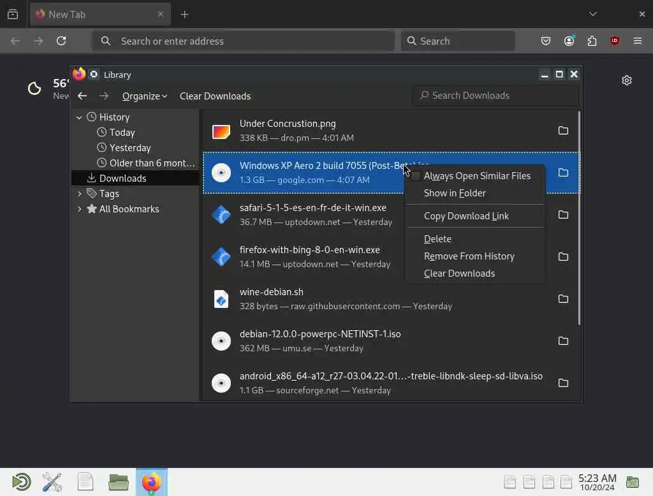Image resolution: width=653 pixels, height=496 pixels.
Task: Open the list all tabs chevron
Action: [593, 14]
